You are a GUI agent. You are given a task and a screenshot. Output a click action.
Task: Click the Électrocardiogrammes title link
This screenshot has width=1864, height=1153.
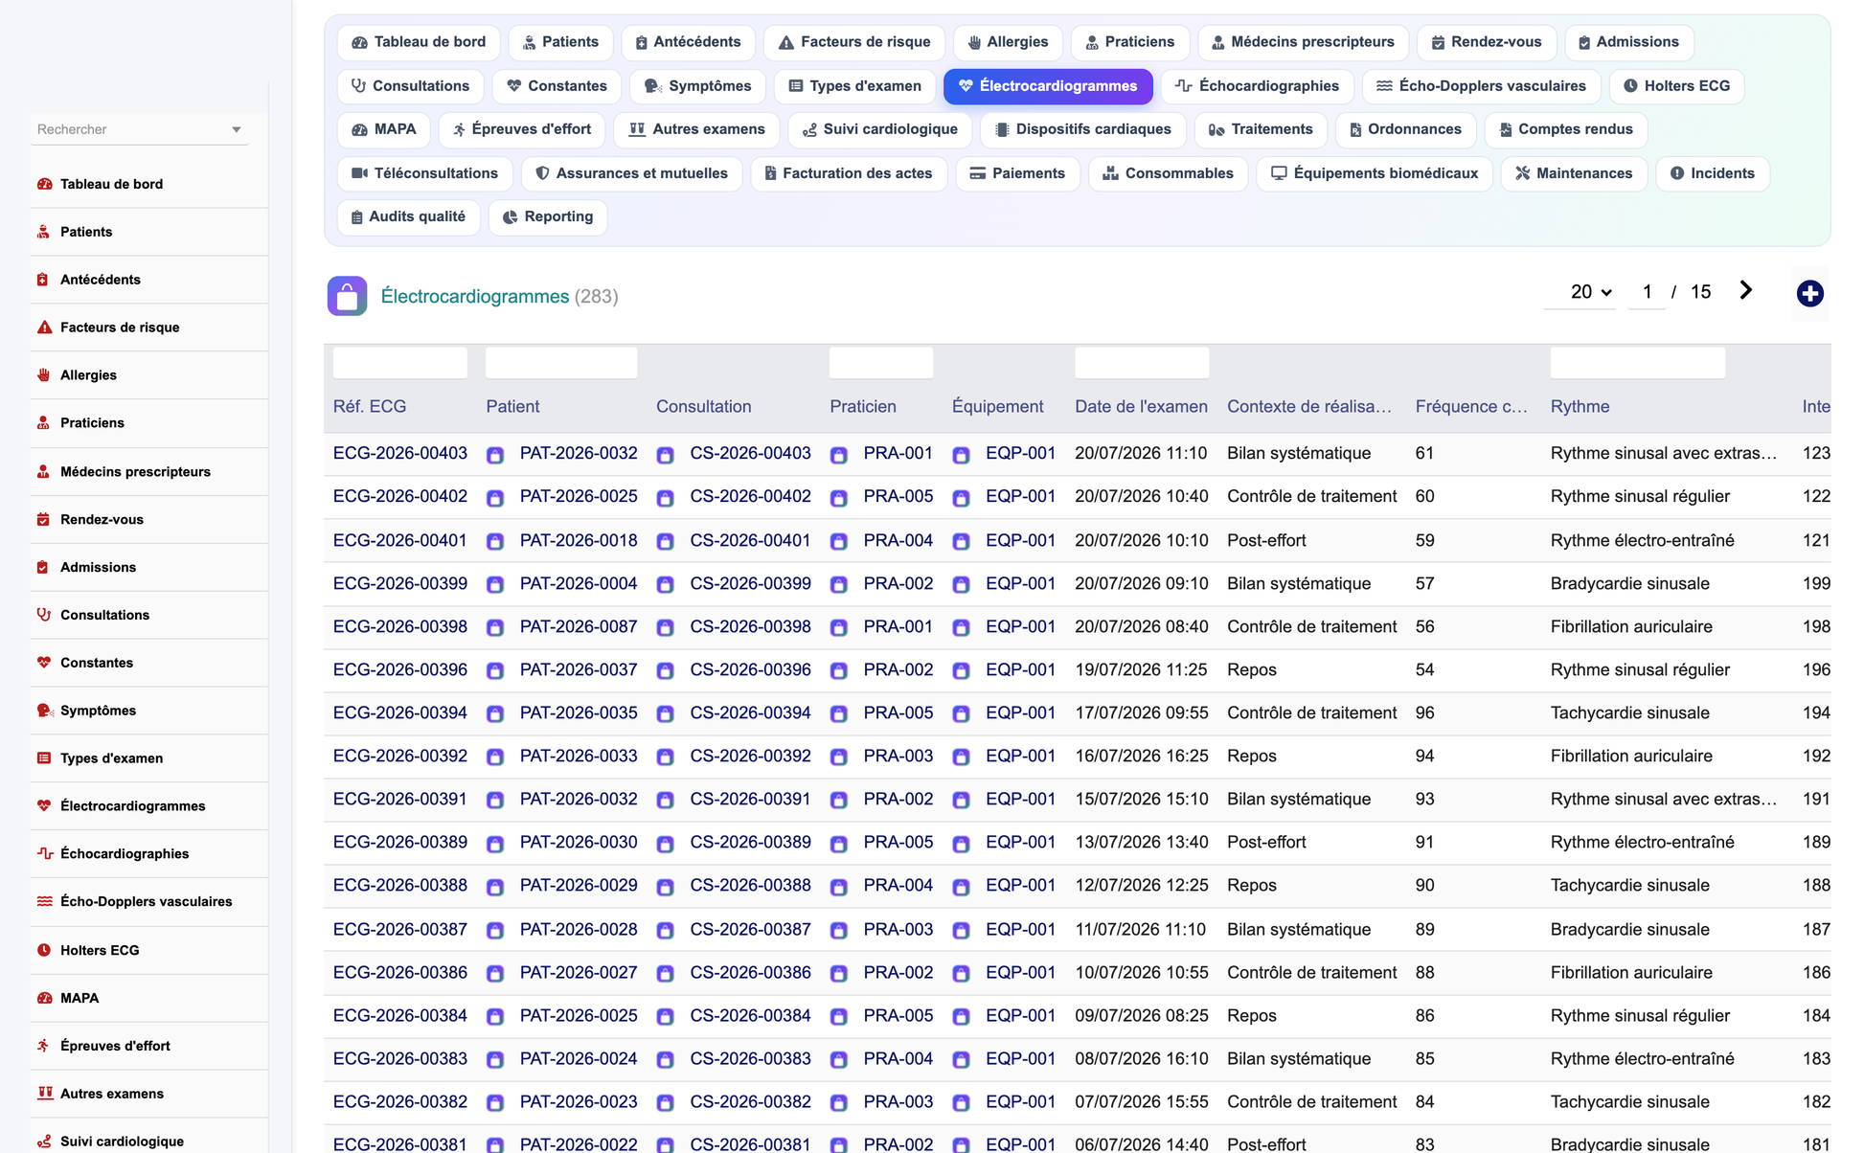(475, 296)
